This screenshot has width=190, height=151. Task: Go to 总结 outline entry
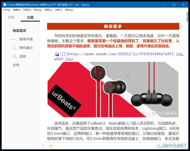[16, 65]
